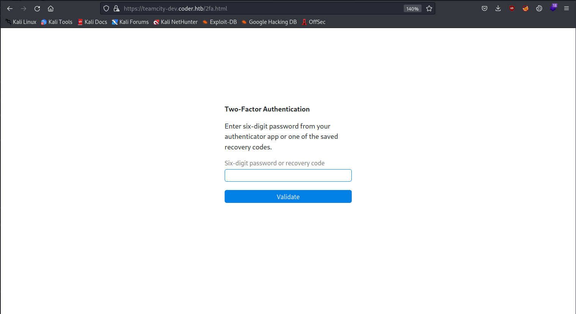The width and height of the screenshot is (576, 314).
Task: Open the Kali Tools bookmark
Action: [x=57, y=22]
